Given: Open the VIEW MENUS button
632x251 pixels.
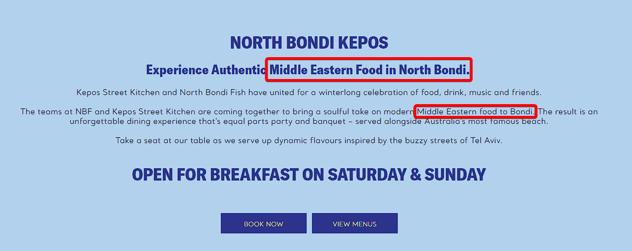Looking at the screenshot, I should (354, 224).
